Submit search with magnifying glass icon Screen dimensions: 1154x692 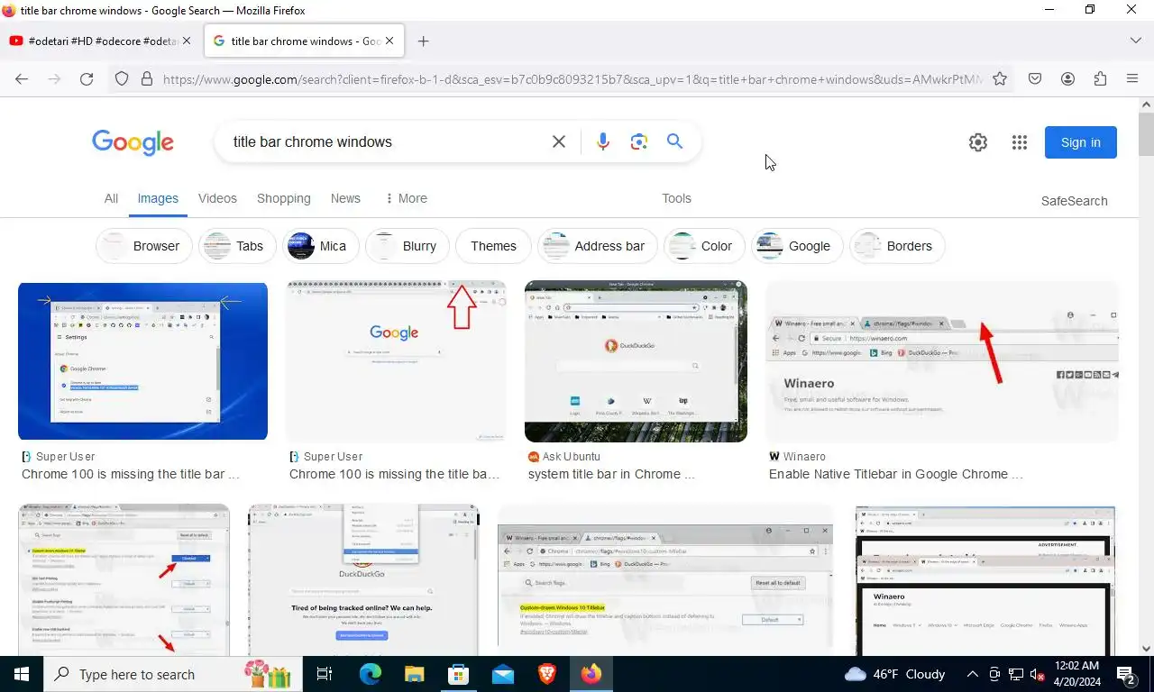pos(674,141)
